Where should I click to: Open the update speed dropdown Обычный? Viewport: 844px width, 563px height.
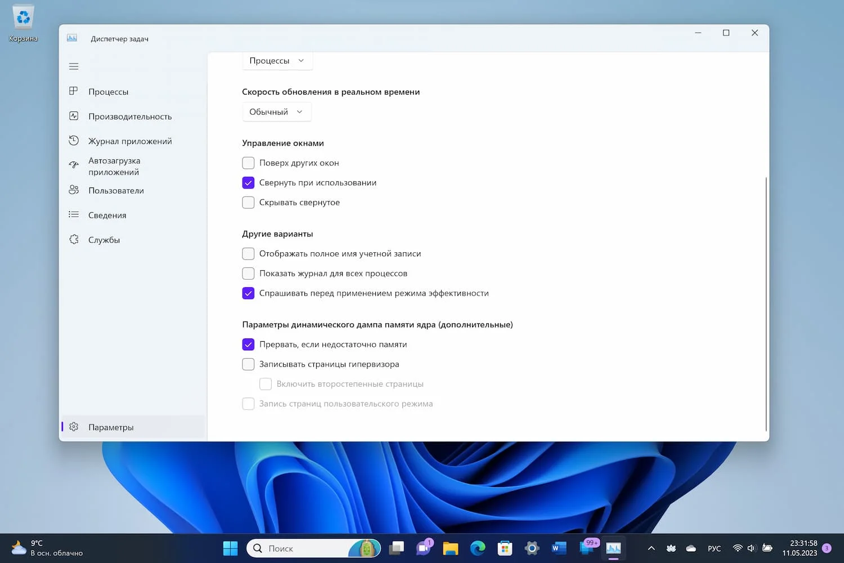coord(276,111)
